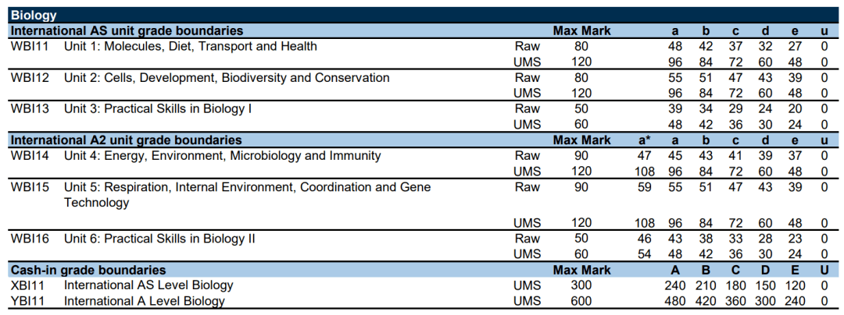Select the XBI11 qualification code

(30, 285)
